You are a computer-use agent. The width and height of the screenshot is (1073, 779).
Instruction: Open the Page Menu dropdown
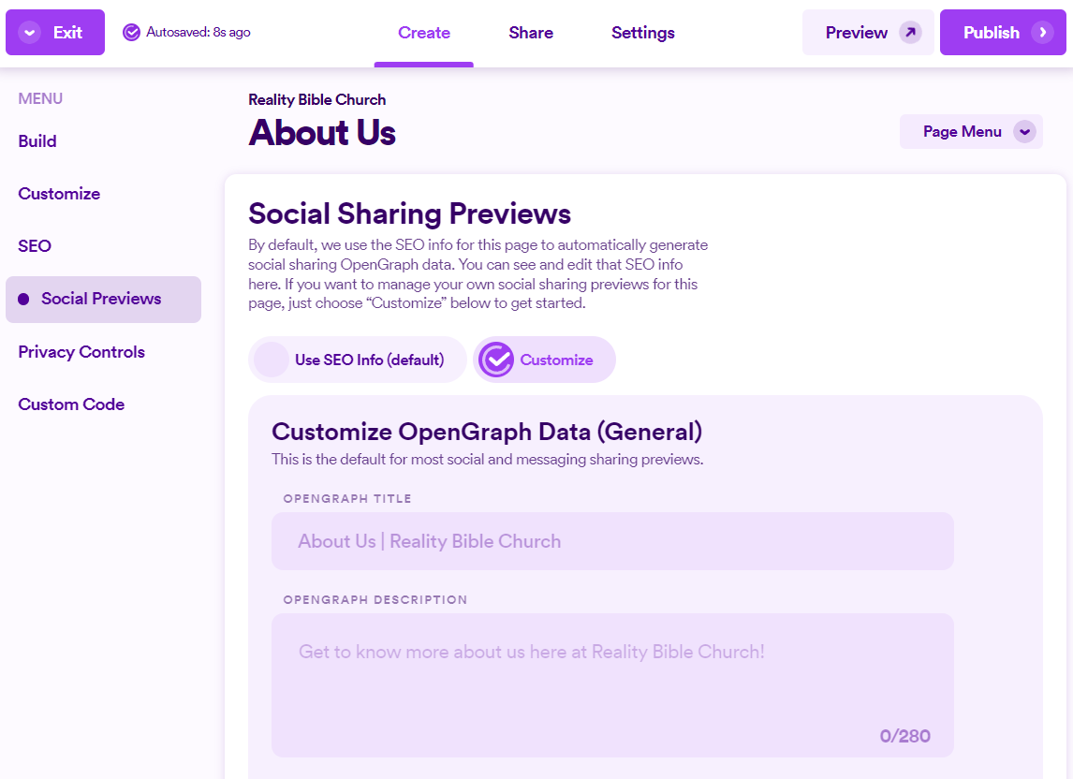pyautogui.click(x=971, y=131)
